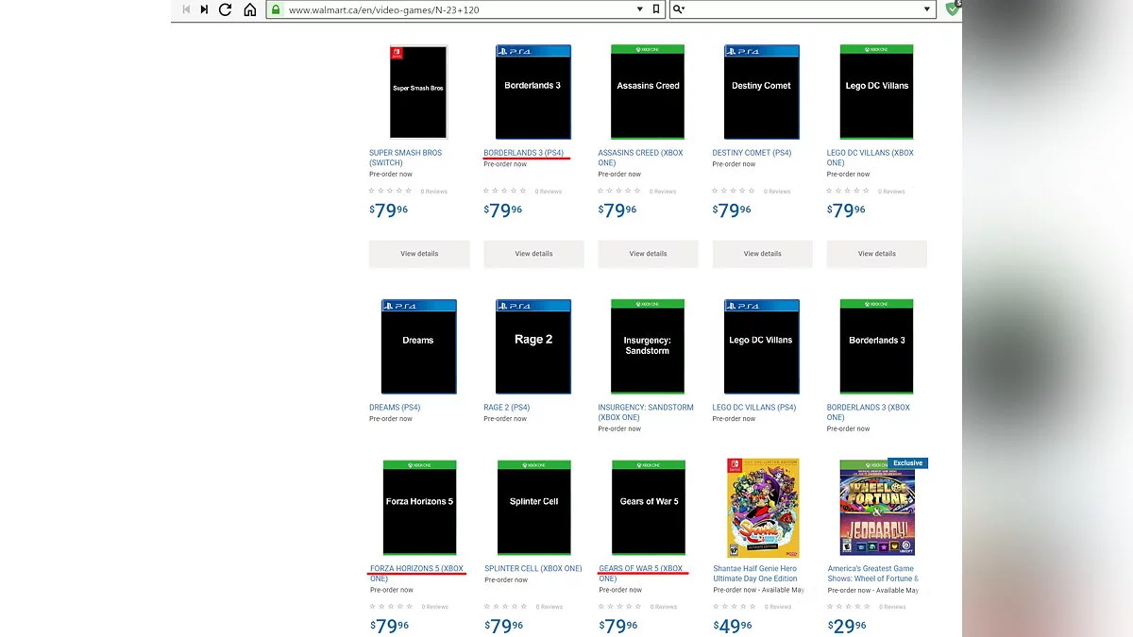
Task: View details for Borderlands 3 PS4
Action: (533, 254)
